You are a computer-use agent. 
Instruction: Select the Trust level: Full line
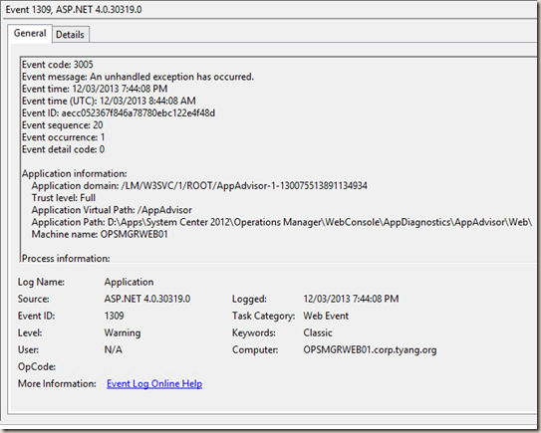click(x=64, y=198)
